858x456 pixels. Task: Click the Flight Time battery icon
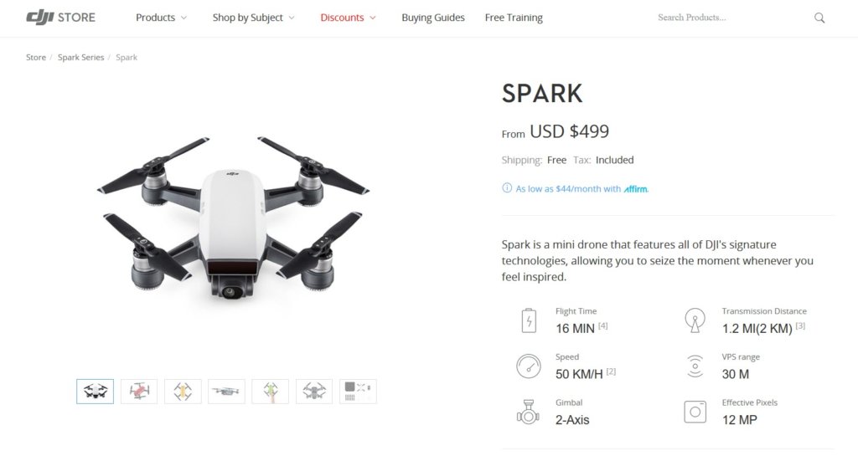tap(529, 320)
